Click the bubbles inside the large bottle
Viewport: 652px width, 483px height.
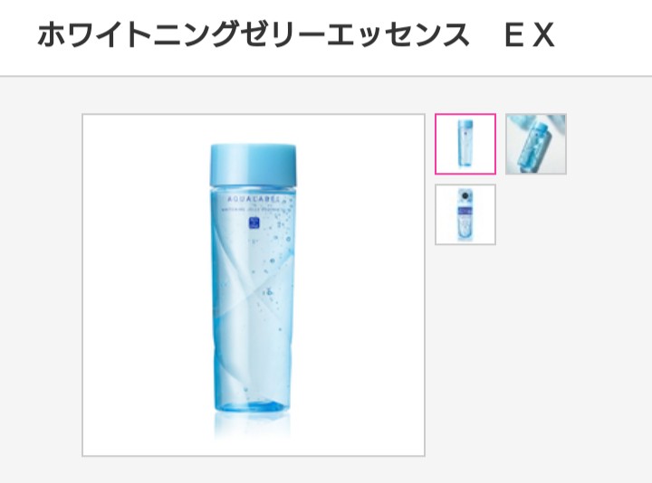[x=275, y=258]
